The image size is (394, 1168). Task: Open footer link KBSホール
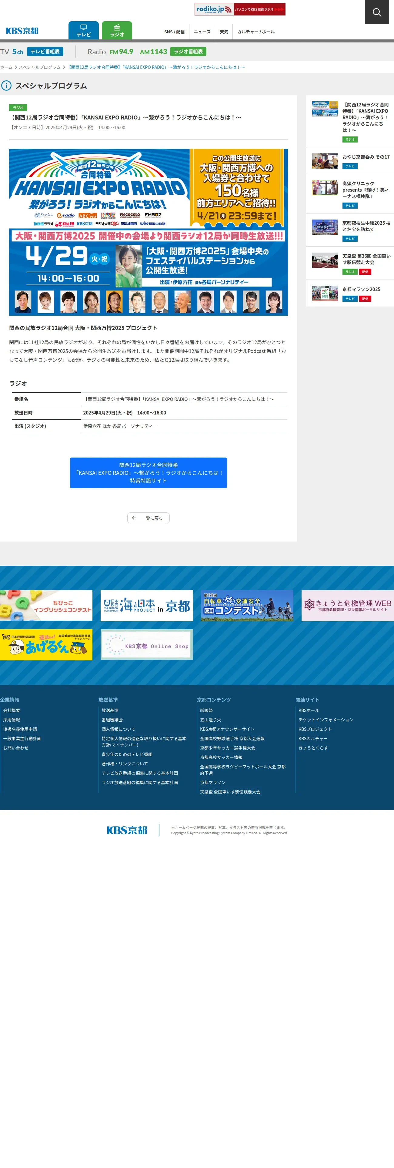pyautogui.click(x=309, y=710)
